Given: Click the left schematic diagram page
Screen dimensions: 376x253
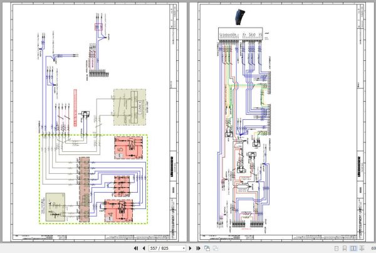Looking at the screenshot, I should tap(95, 122).
